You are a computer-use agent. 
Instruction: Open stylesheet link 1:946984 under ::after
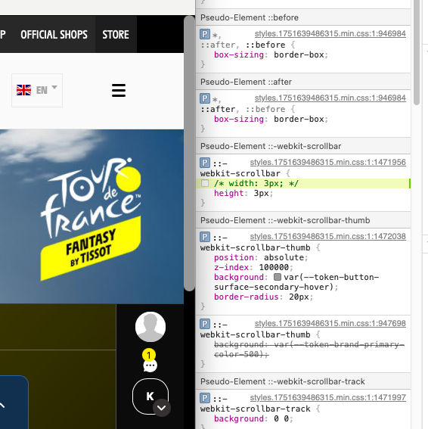click(x=330, y=98)
